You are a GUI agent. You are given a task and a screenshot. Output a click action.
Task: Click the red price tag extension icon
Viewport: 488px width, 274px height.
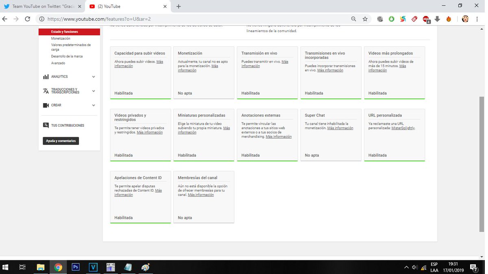pyautogui.click(x=414, y=19)
